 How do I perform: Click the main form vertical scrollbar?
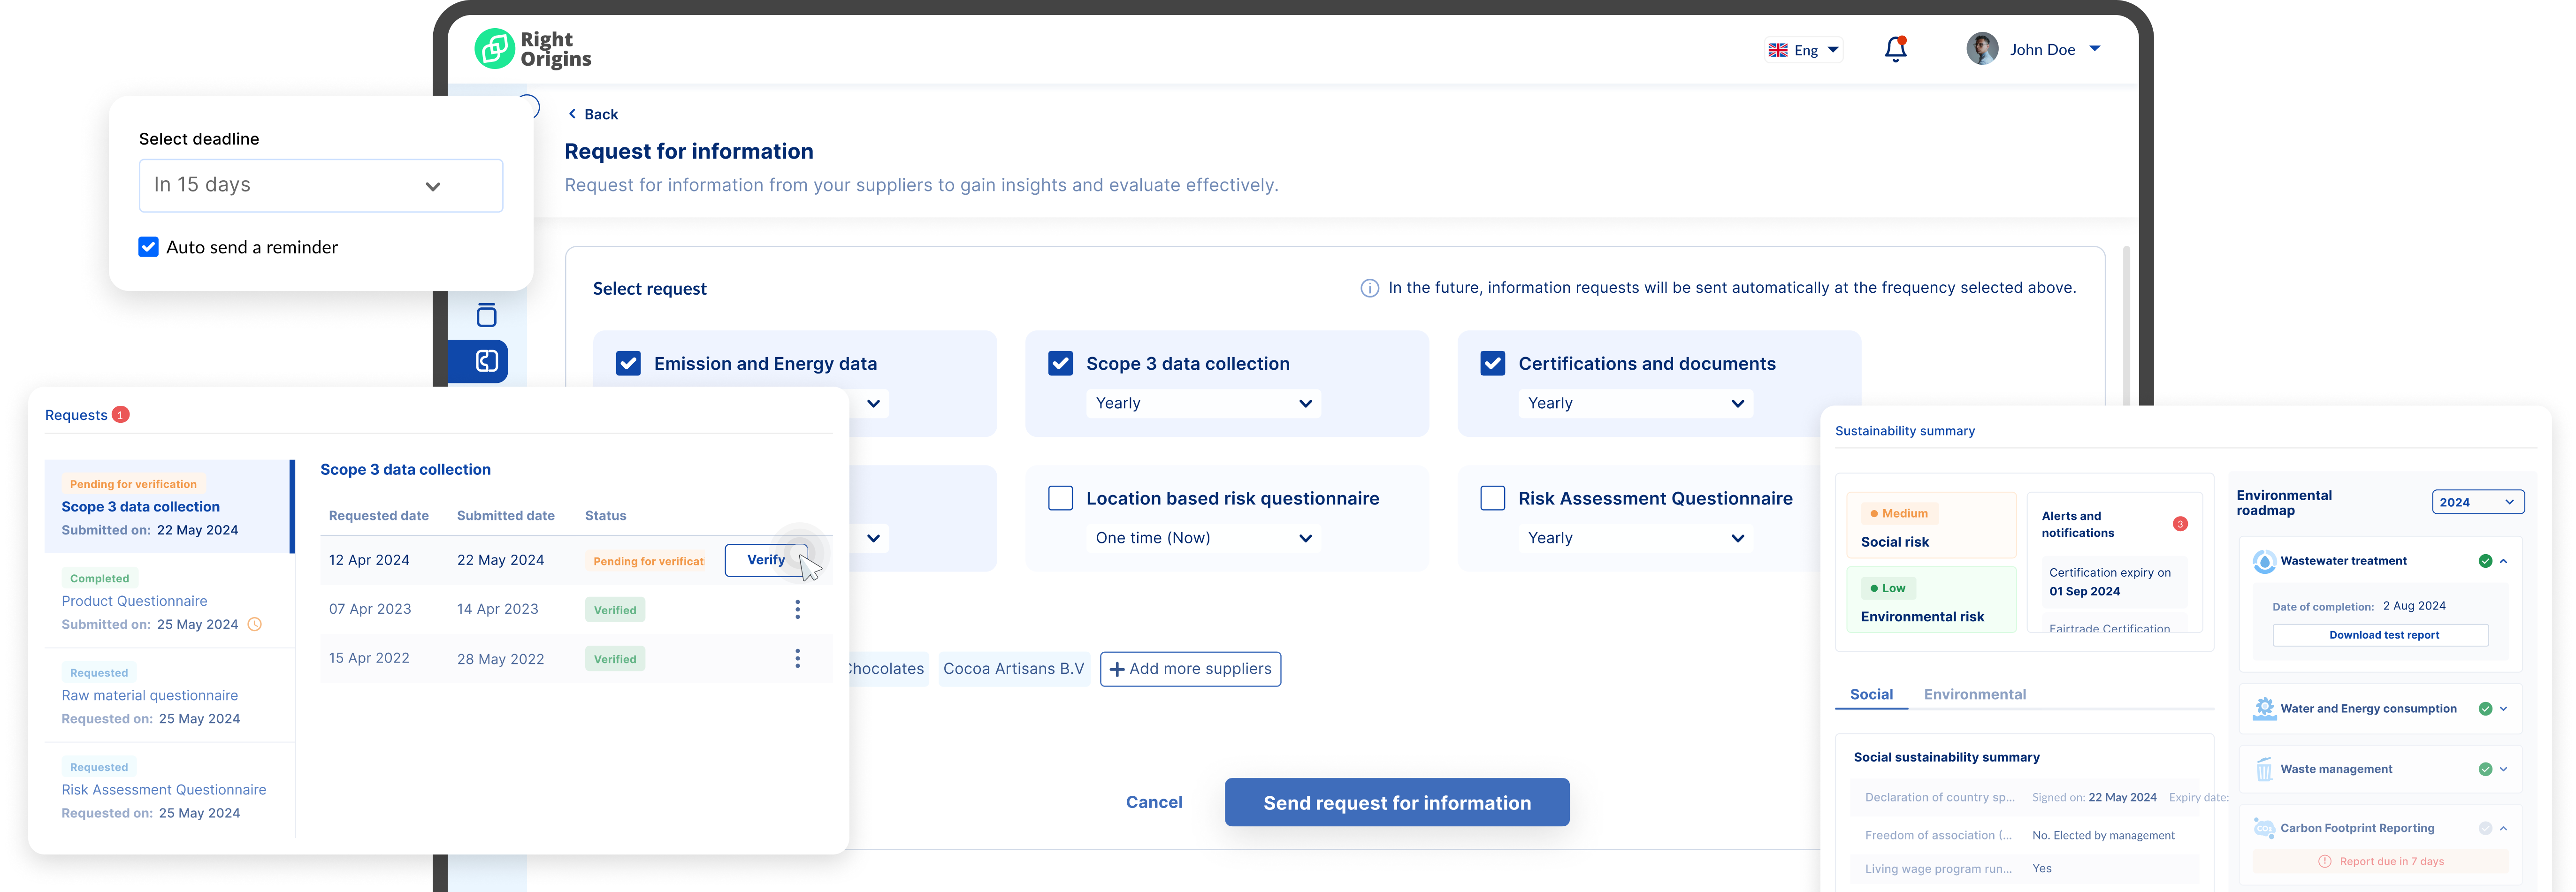[2125, 325]
